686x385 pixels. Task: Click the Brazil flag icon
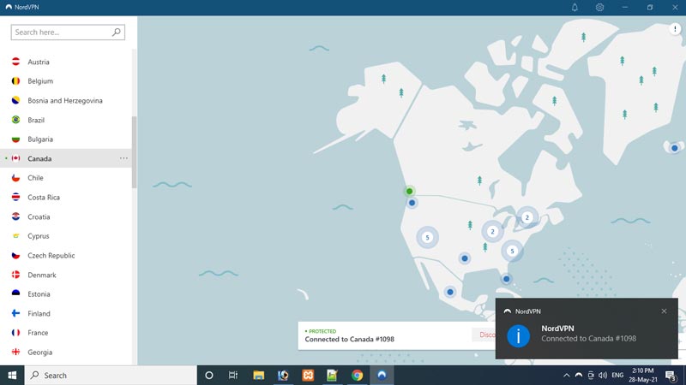click(15, 120)
